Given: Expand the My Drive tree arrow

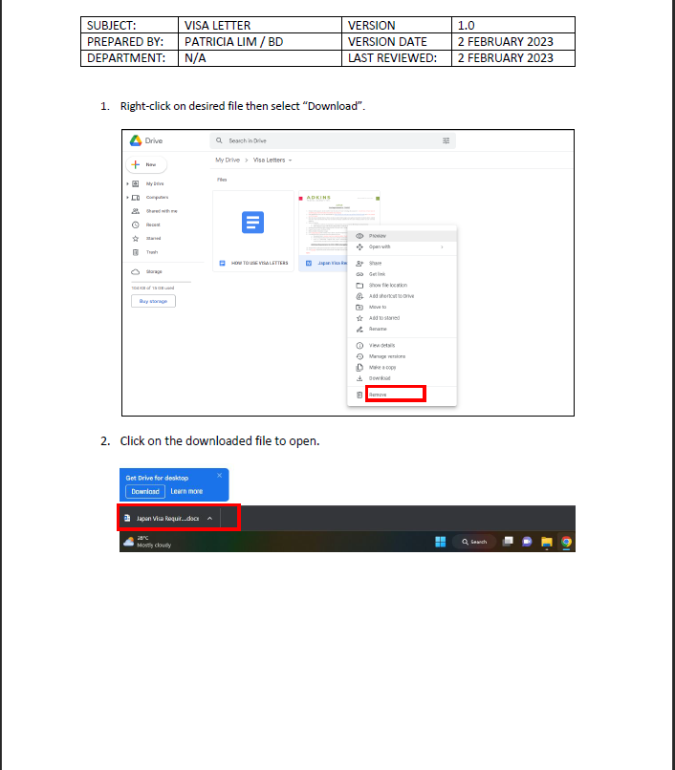Looking at the screenshot, I should (127, 183).
